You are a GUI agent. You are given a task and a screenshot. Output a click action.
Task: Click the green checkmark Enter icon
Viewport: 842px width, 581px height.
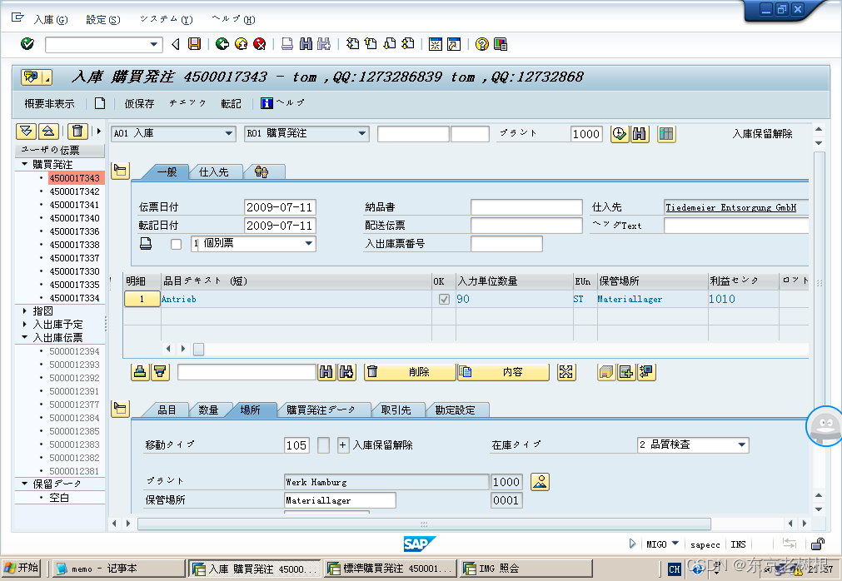coord(27,44)
